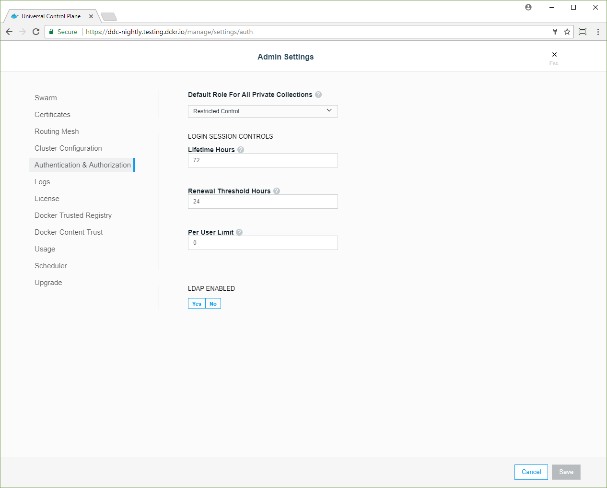
Task: Switch to Docker Trusted Registry settings
Action: click(73, 215)
